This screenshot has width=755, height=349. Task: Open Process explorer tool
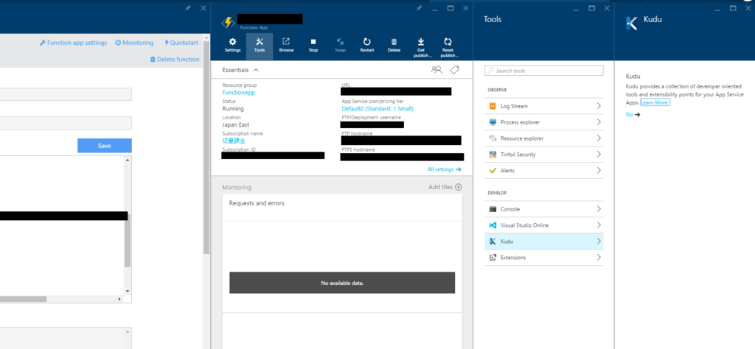pyautogui.click(x=543, y=122)
